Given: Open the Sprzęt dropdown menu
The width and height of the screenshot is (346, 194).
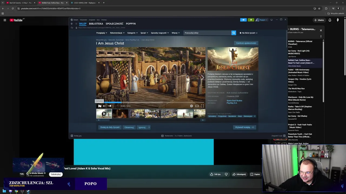Looking at the screenshot, I should (x=144, y=33).
